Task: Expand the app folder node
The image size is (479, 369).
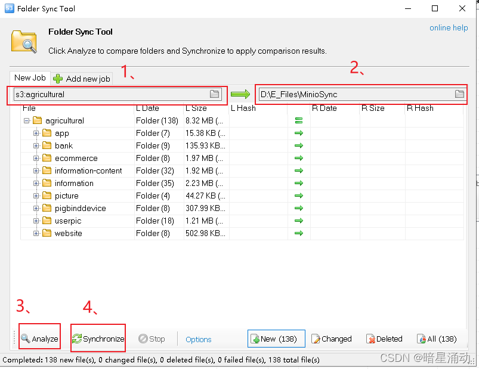Action: click(36, 133)
